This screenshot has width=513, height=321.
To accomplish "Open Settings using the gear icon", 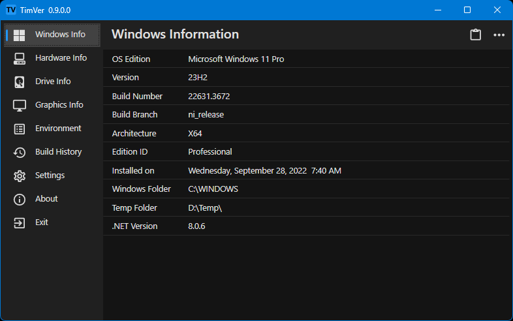I will pyautogui.click(x=20, y=176).
